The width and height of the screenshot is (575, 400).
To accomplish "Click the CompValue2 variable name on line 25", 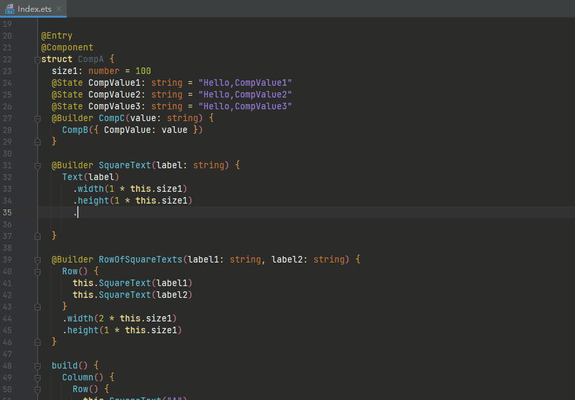I will tap(114, 94).
